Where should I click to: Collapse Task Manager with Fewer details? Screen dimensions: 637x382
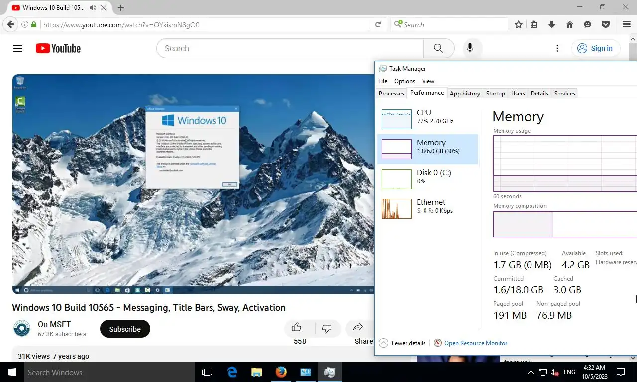point(403,343)
